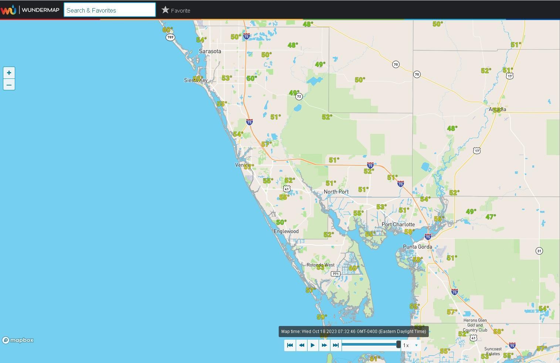
Task: Skip to last frame of map animation
Action: [336, 345]
